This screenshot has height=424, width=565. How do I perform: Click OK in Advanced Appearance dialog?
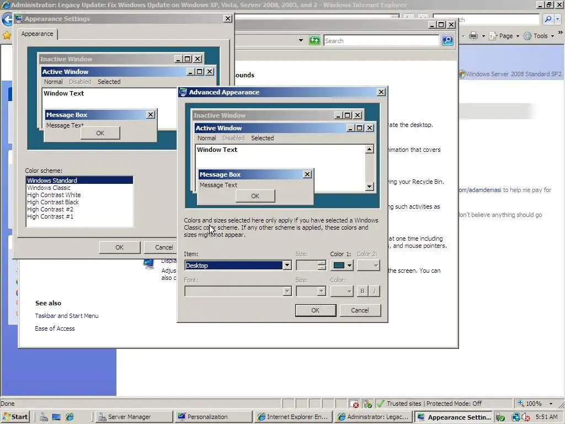pos(315,310)
